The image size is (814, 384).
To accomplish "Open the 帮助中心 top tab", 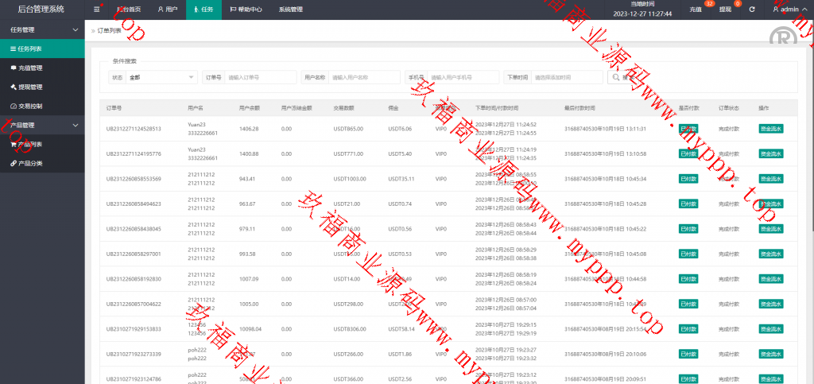I will coord(246,10).
